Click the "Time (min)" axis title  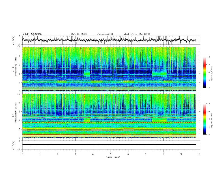[113, 157]
